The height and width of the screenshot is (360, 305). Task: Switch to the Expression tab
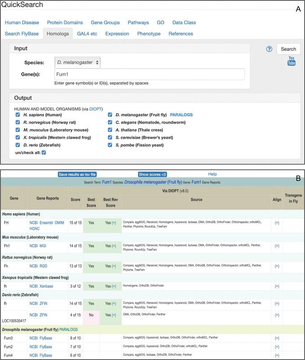117,34
